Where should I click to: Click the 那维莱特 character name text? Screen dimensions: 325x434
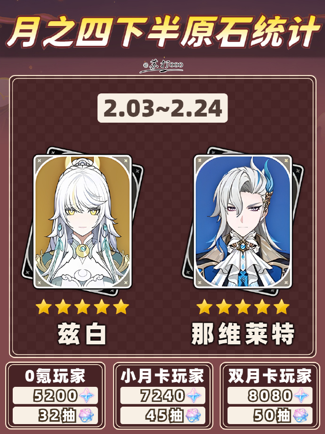(x=243, y=334)
